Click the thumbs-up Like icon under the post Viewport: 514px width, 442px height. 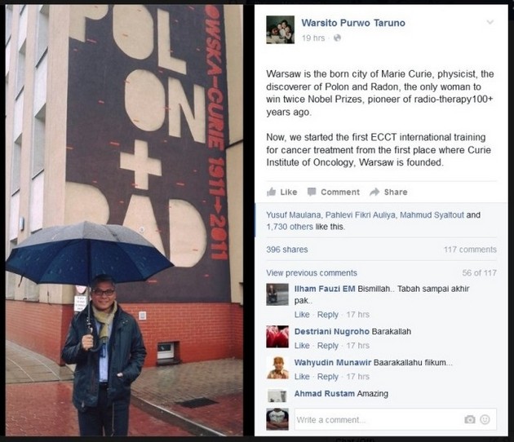click(x=272, y=192)
